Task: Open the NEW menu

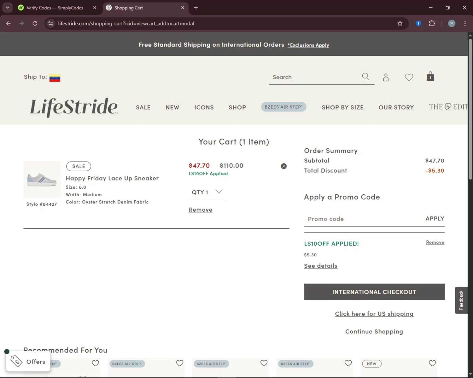Action: coord(172,107)
